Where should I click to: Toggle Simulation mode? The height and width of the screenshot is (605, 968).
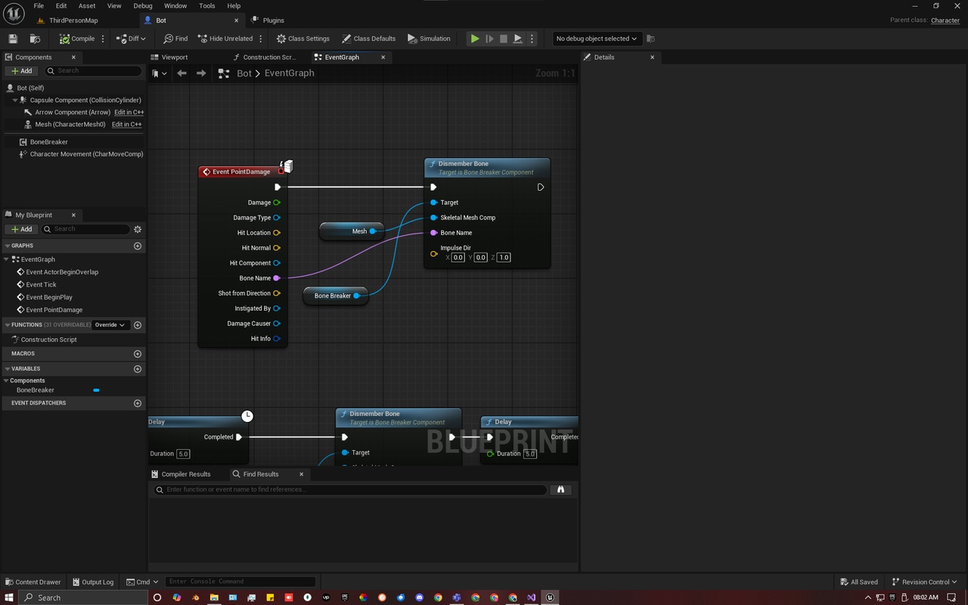pos(429,39)
